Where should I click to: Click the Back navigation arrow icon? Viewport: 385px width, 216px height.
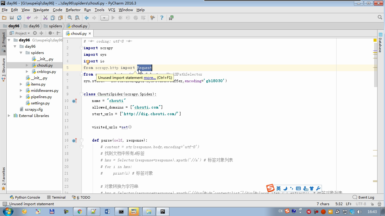pos(87,18)
